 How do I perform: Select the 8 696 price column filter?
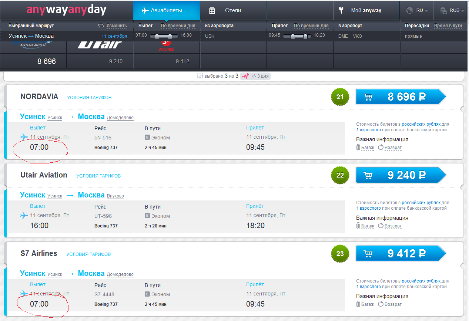pos(33,61)
